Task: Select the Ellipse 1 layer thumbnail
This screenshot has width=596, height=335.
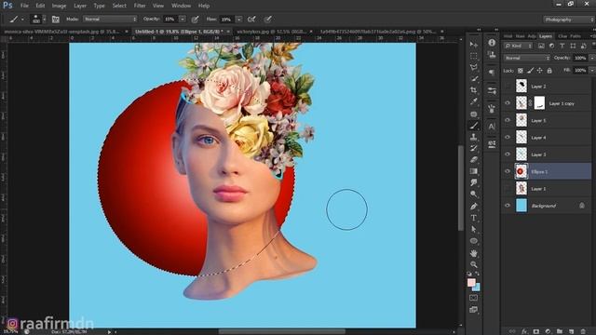Action: coord(521,171)
